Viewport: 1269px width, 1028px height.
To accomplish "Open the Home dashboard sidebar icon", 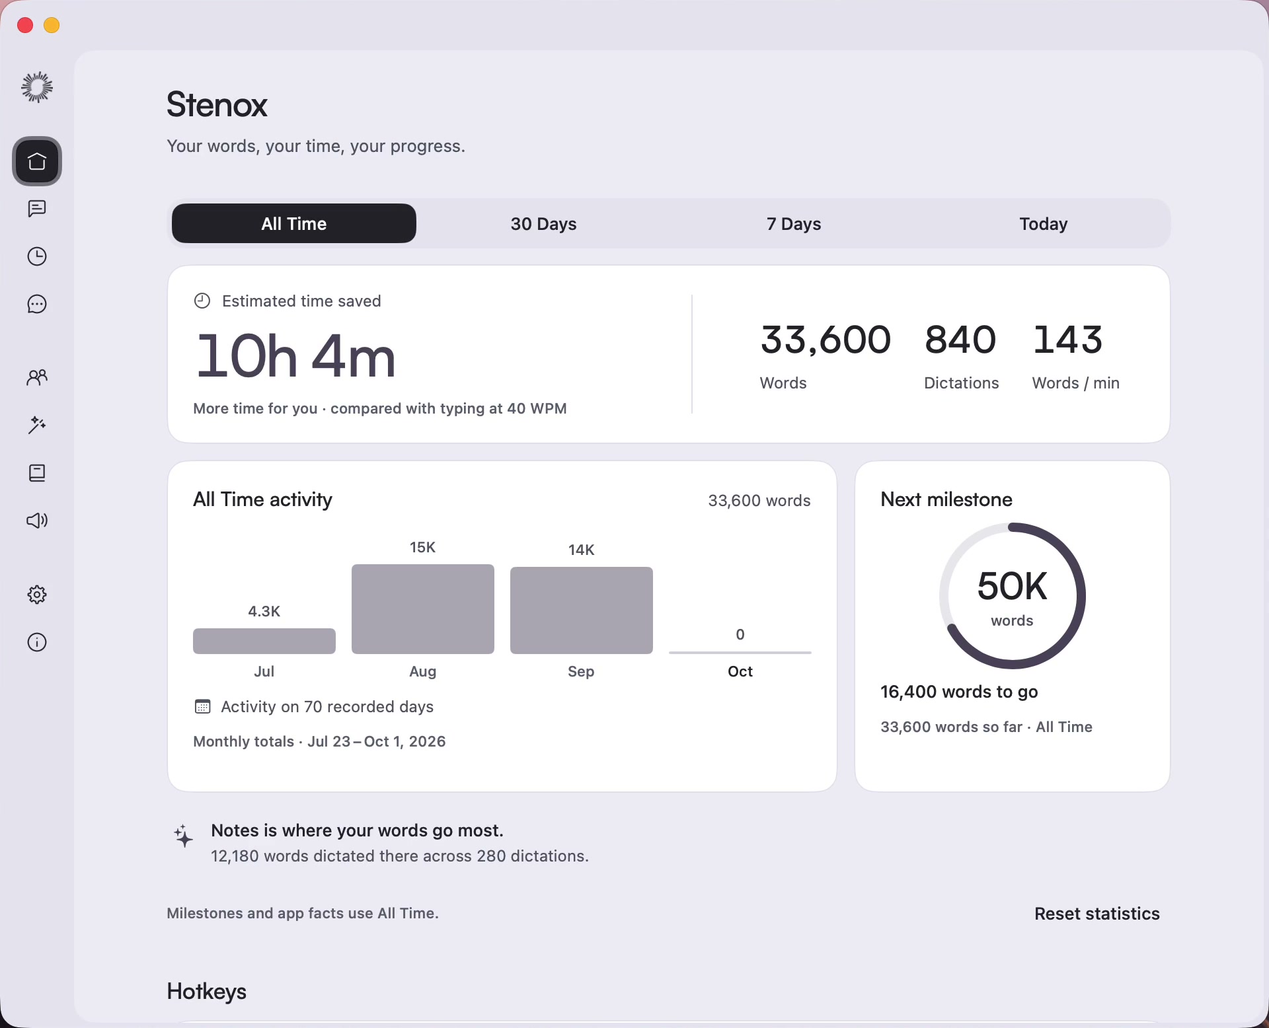I will tap(37, 161).
